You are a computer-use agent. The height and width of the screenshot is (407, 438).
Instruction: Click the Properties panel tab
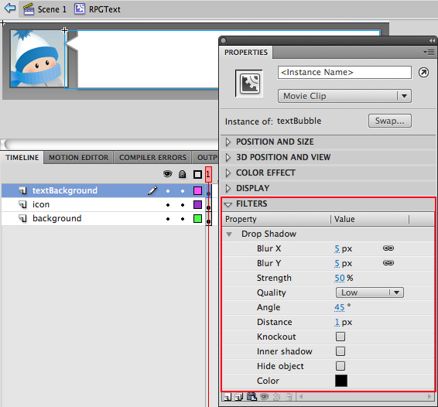(246, 53)
